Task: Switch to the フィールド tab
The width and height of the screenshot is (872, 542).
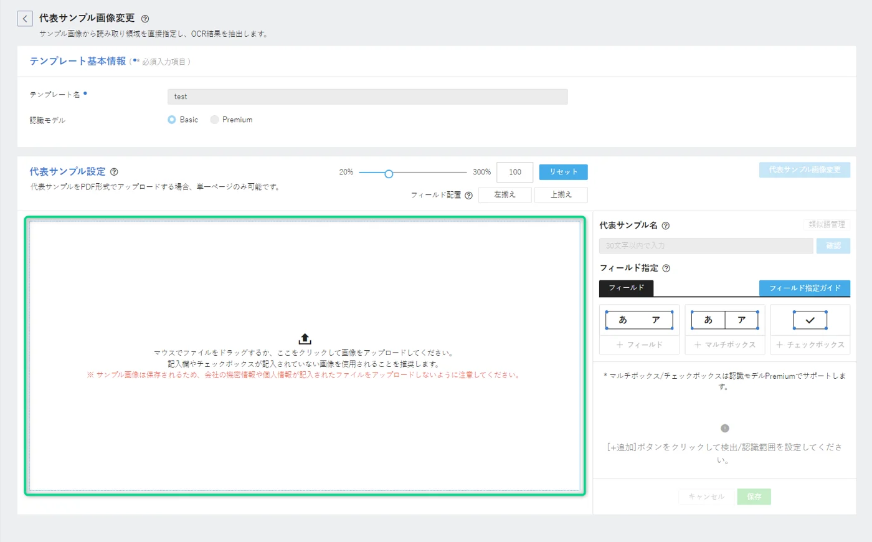Action: pyautogui.click(x=626, y=288)
